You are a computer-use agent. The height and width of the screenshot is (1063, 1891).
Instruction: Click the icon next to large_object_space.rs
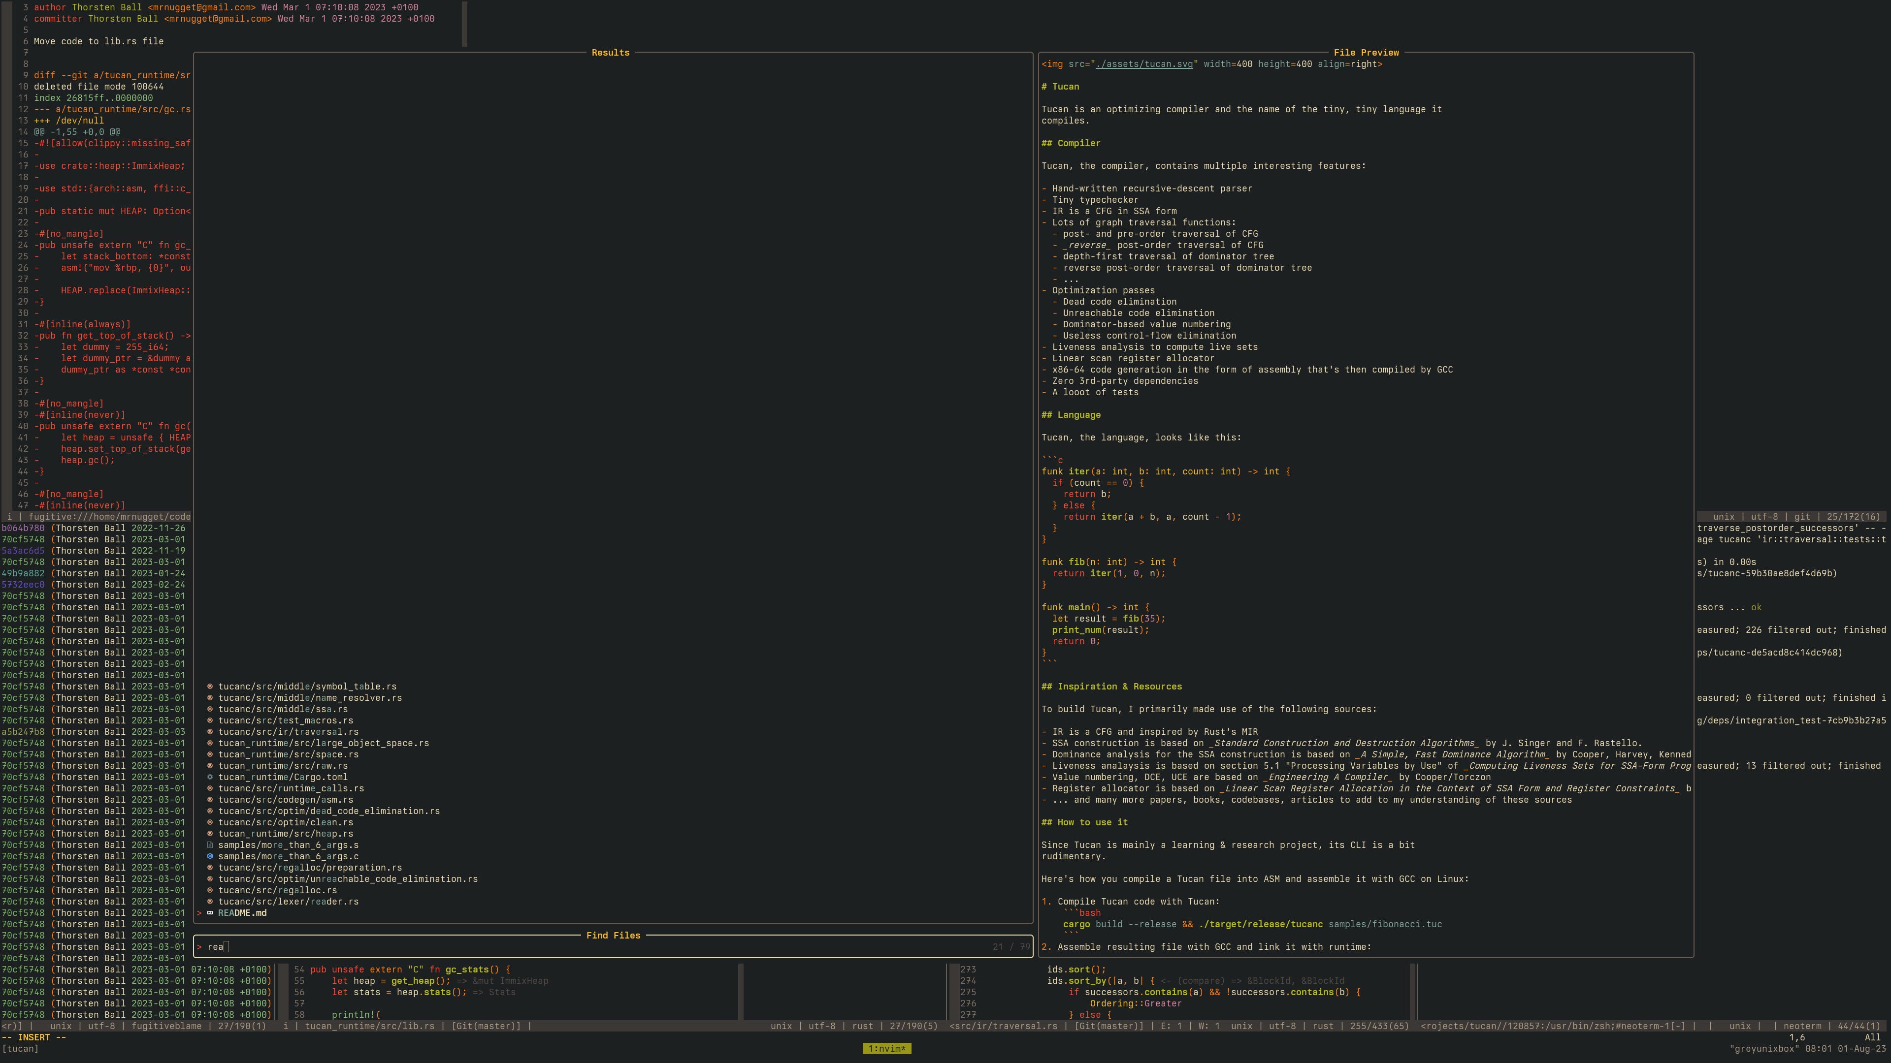pyautogui.click(x=210, y=743)
